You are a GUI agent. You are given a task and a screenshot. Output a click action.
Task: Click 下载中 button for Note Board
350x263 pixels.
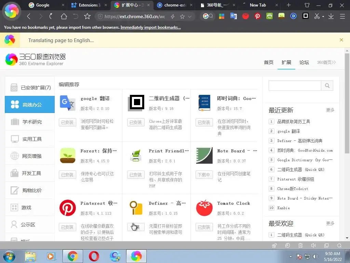point(204,175)
